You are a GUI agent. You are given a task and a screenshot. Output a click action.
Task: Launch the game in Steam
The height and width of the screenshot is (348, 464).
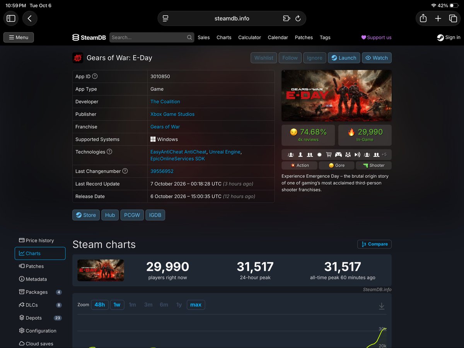tap(344, 58)
